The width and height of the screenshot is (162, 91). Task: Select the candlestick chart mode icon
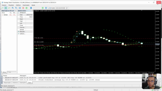pos(6,8)
